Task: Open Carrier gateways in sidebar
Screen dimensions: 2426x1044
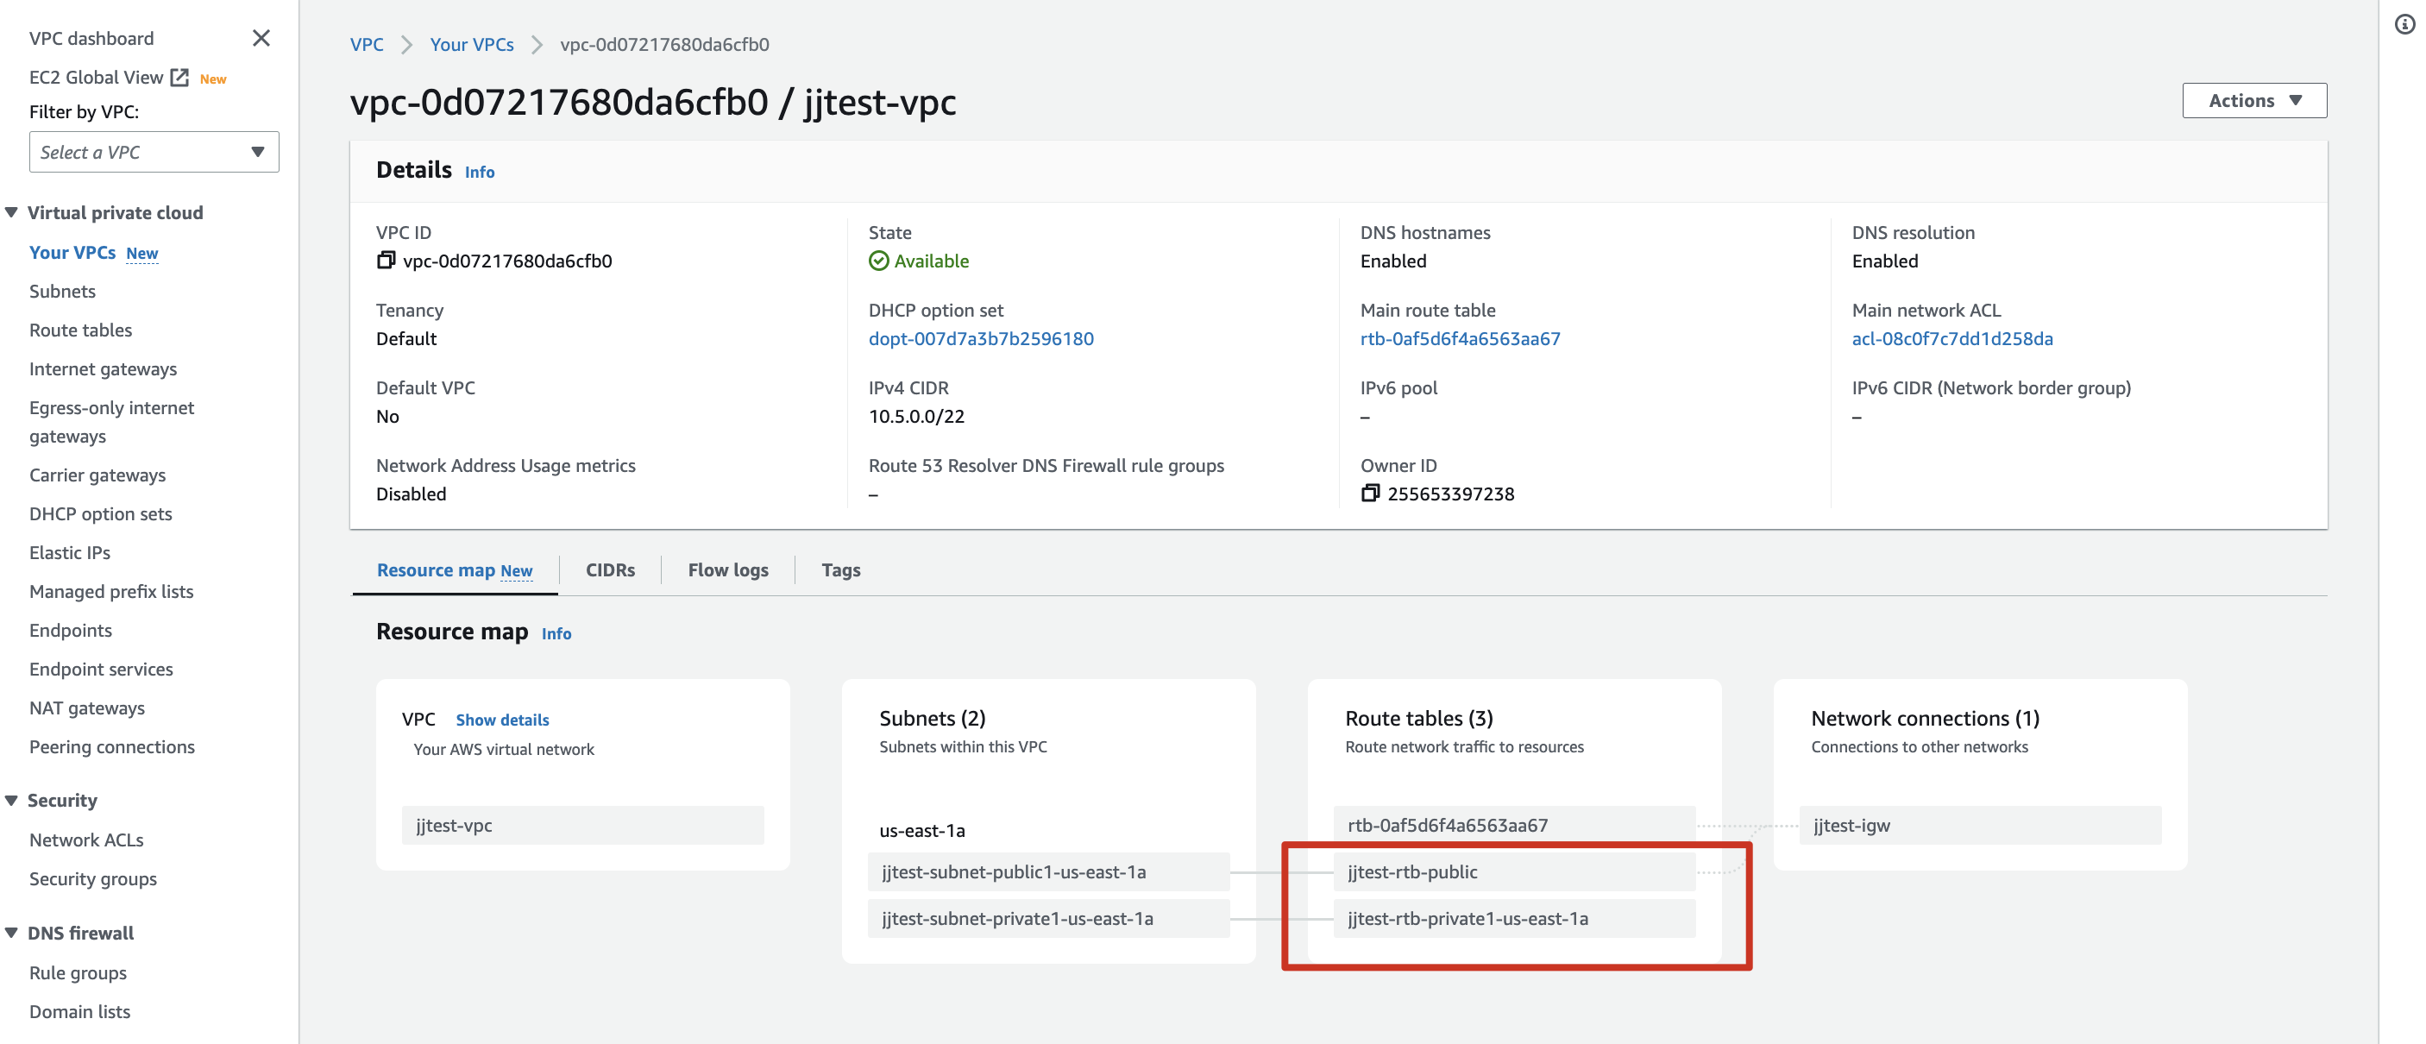Action: [97, 475]
